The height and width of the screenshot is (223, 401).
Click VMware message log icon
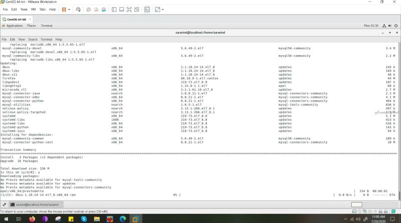[x=393, y=211]
